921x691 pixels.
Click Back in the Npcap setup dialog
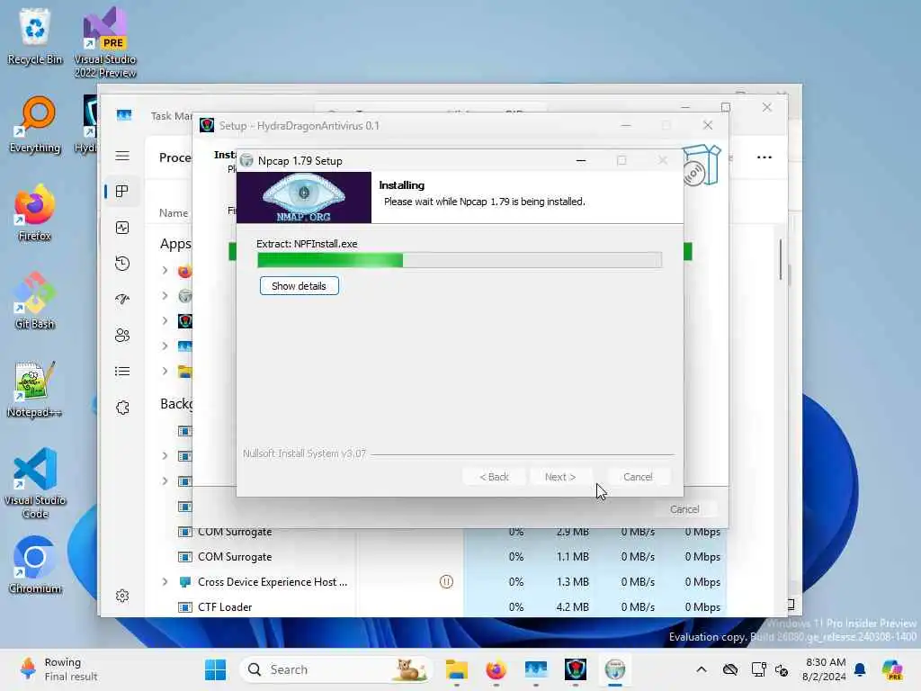(x=494, y=477)
